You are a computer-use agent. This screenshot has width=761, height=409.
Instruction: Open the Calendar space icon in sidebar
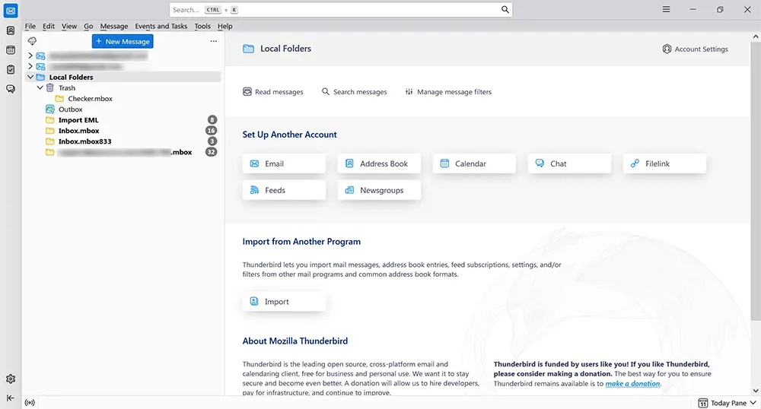coord(11,50)
